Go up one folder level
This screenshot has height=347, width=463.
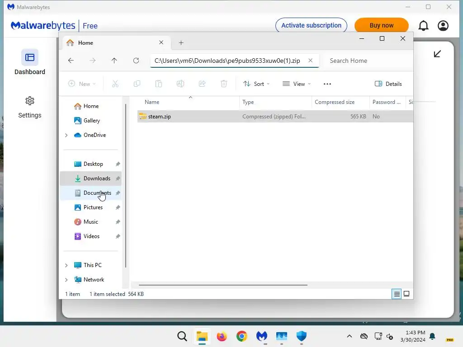114,61
